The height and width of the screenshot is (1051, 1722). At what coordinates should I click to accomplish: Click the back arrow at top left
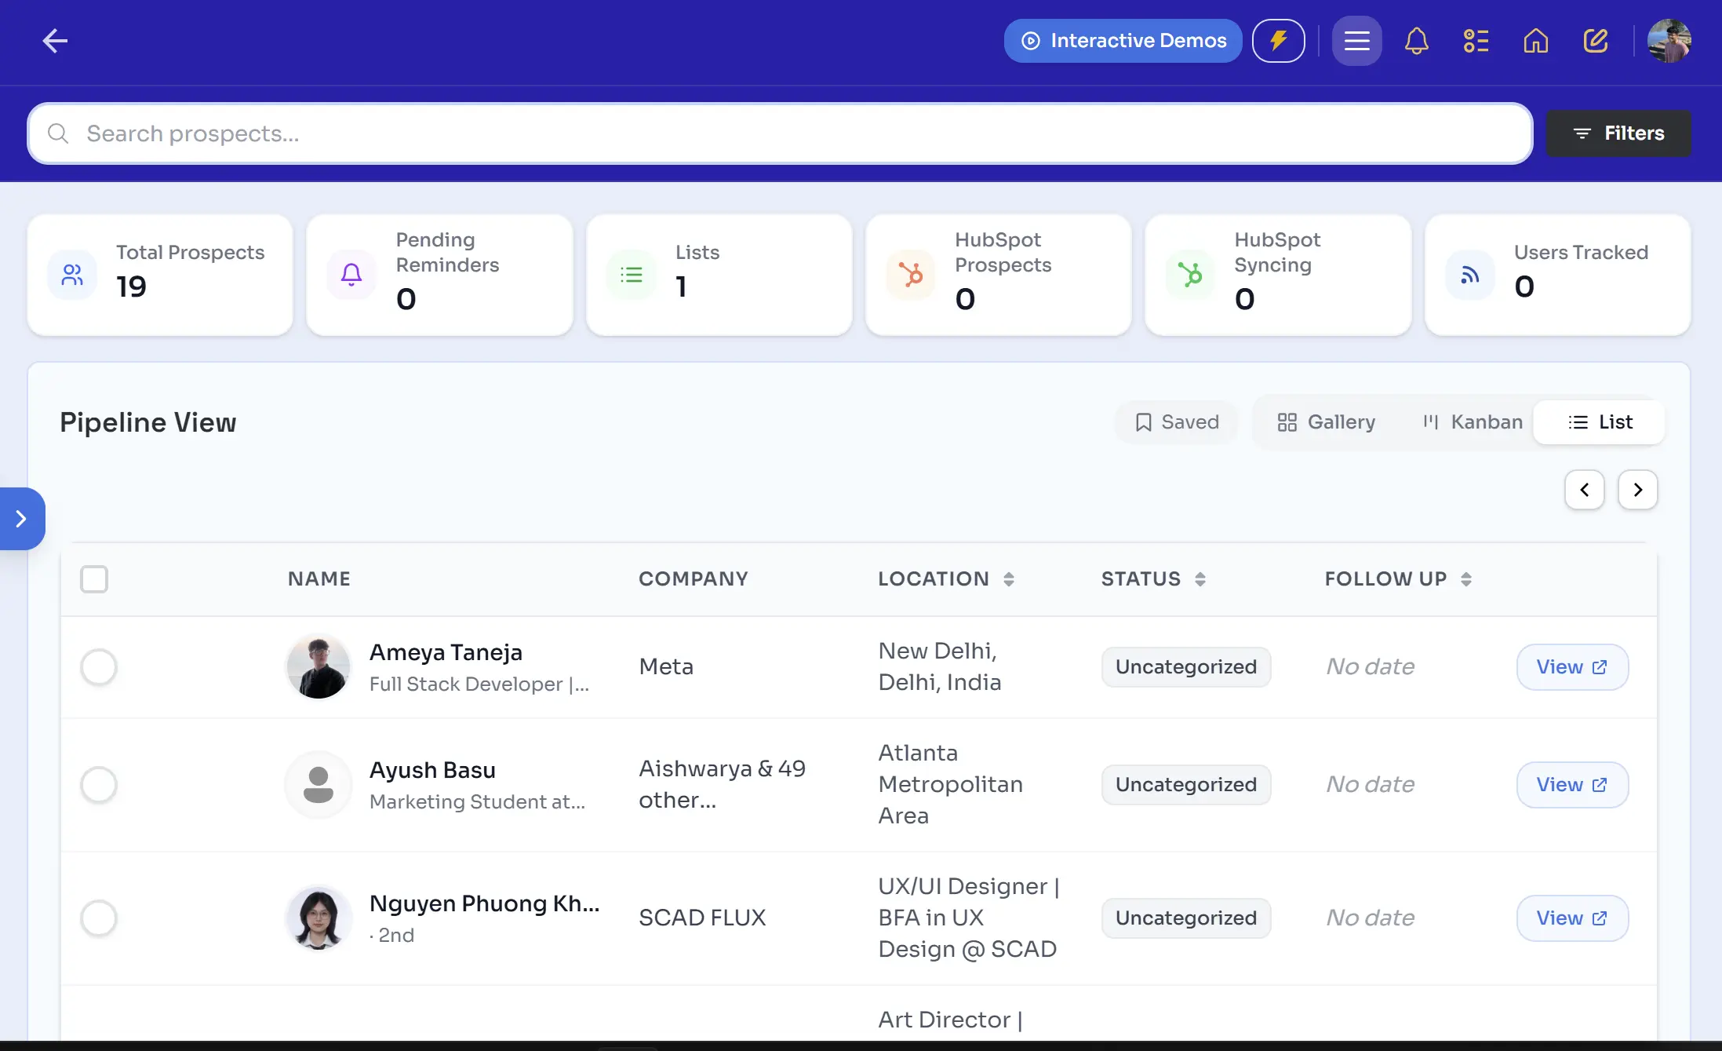click(55, 41)
